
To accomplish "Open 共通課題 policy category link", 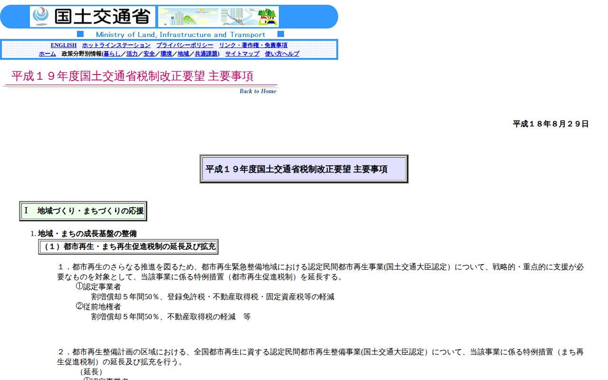I will (x=206, y=54).
